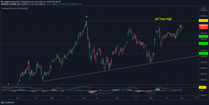This screenshot has width=209, height=105.
Task: Click the red 12220.00 price label
Action: click(203, 28)
